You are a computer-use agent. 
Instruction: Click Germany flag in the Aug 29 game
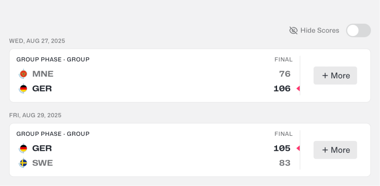(23, 148)
